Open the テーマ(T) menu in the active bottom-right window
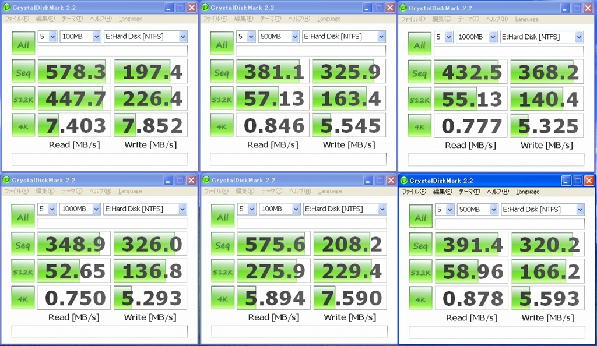 pyautogui.click(x=469, y=192)
